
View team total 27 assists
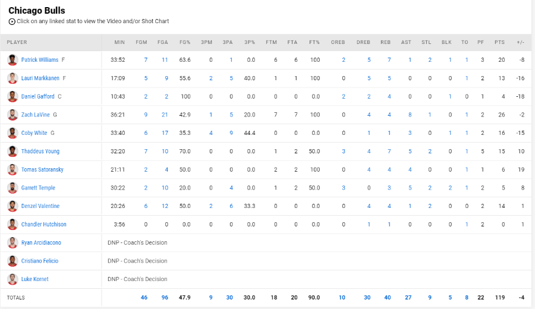coord(408,297)
